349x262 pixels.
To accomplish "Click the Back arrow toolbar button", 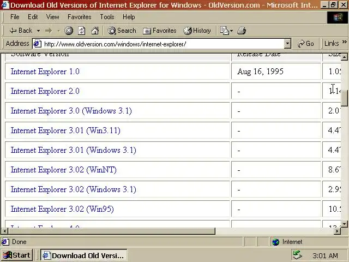I will pyautogui.click(x=21, y=31).
